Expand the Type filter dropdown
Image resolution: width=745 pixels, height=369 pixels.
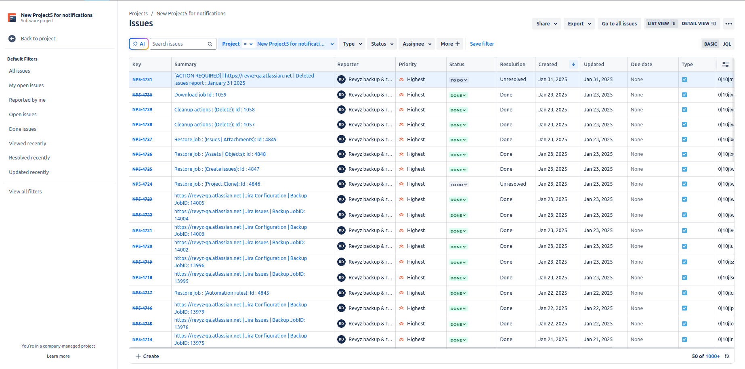coord(352,44)
